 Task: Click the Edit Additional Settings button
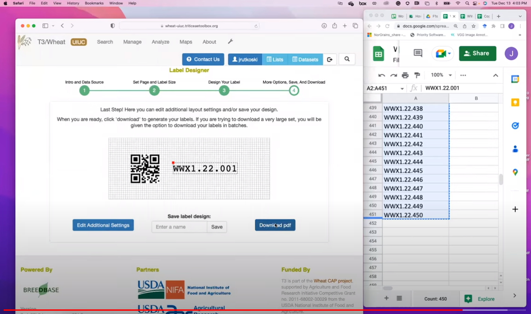coord(103,225)
